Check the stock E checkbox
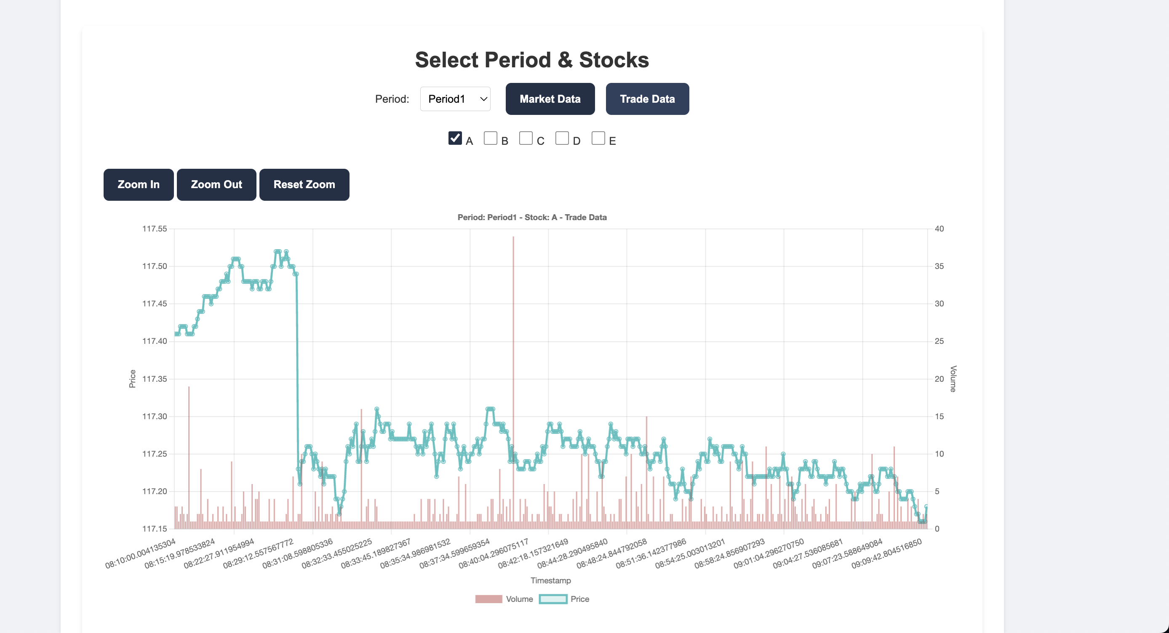This screenshot has height=633, width=1169. coord(598,138)
